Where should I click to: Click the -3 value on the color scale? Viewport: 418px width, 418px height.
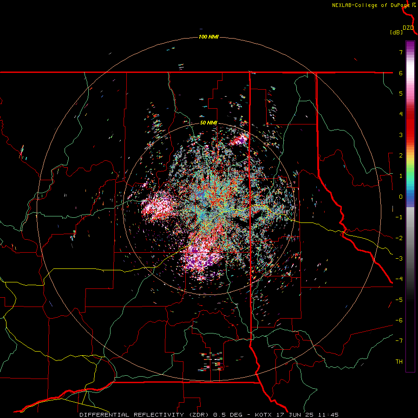coord(399,259)
